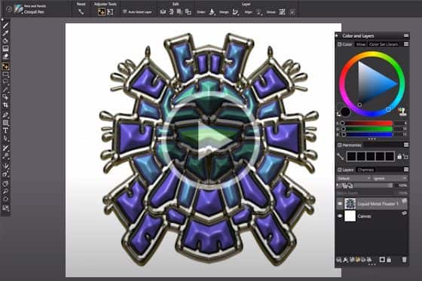Choose the Brush tool at top of toolbox
The image size is (422, 281).
pyautogui.click(x=5, y=26)
